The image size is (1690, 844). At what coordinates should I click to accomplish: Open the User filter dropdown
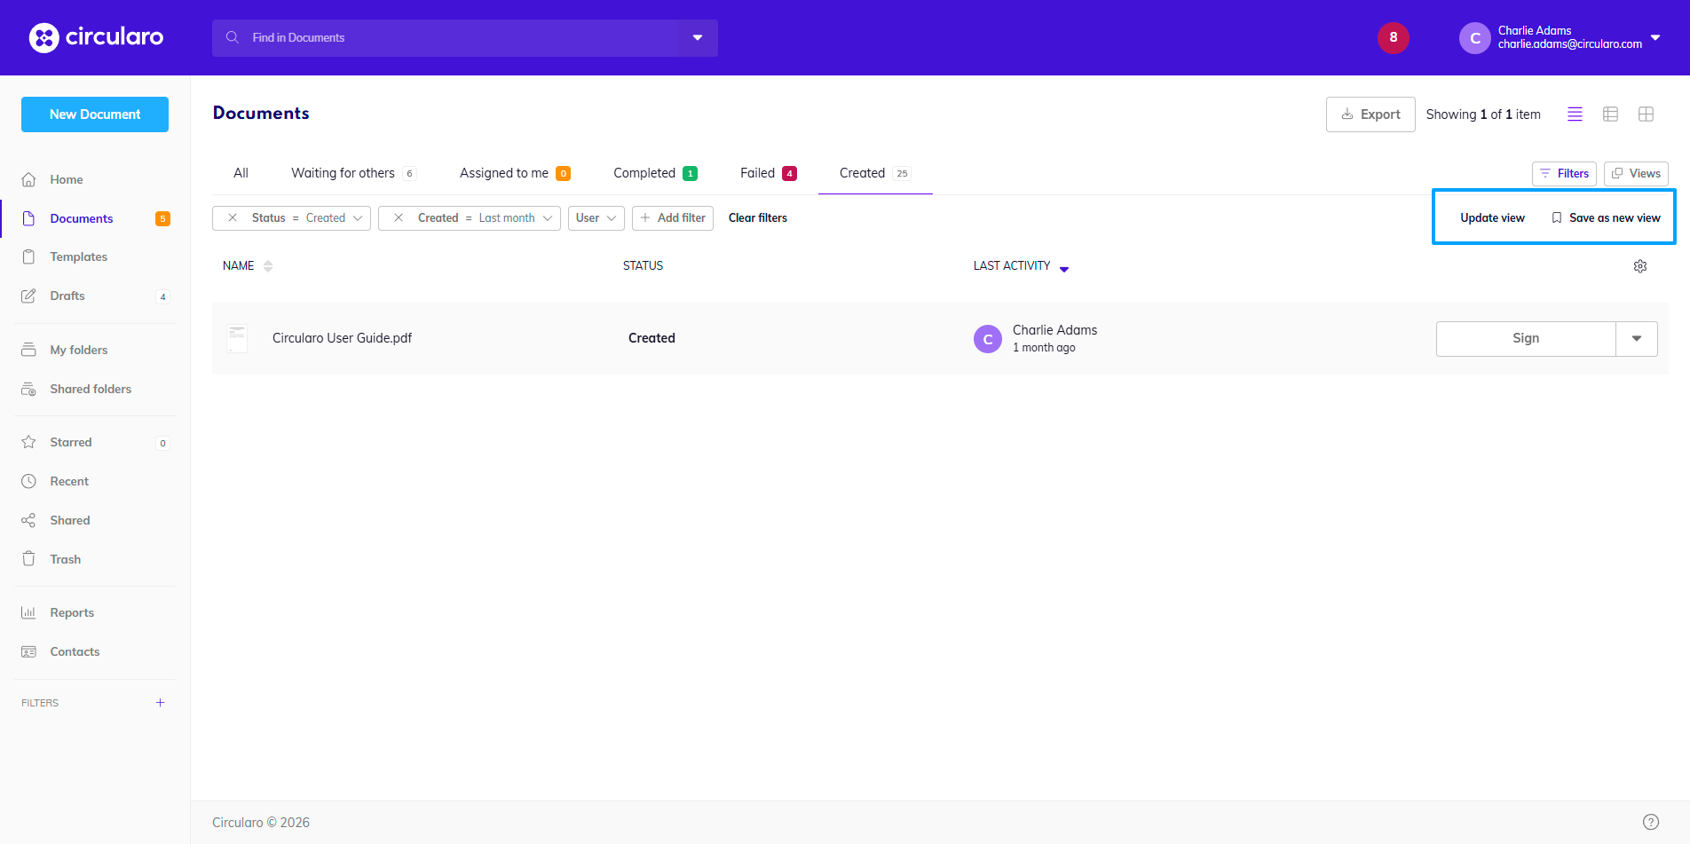pyautogui.click(x=596, y=218)
